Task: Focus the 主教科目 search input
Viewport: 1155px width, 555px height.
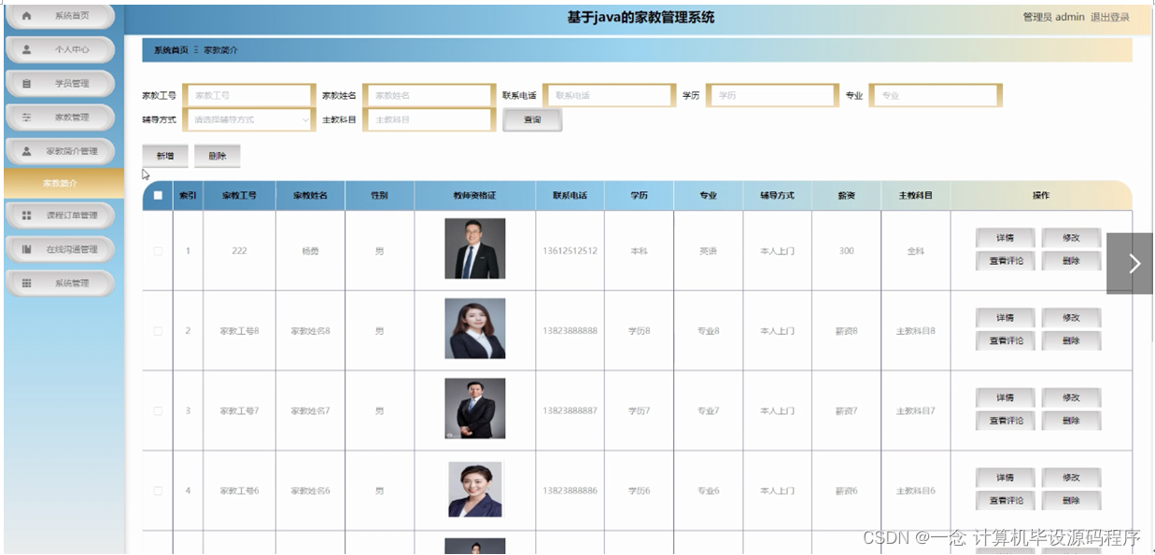Action: (x=429, y=119)
